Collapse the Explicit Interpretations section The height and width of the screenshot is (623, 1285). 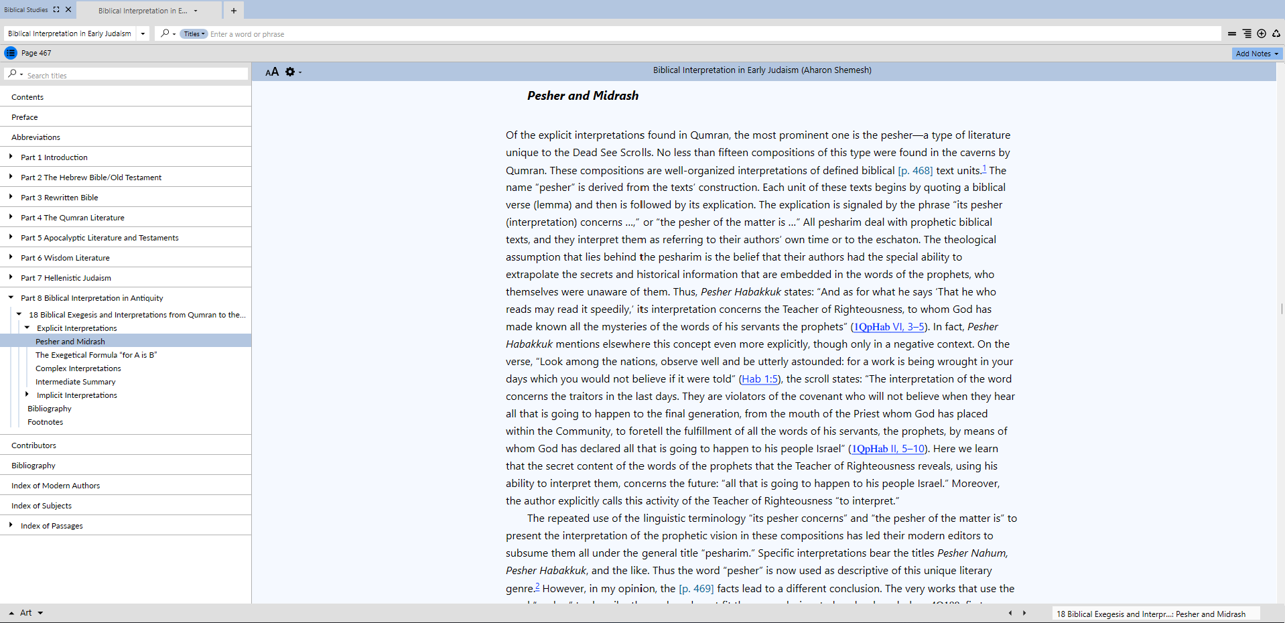click(27, 328)
